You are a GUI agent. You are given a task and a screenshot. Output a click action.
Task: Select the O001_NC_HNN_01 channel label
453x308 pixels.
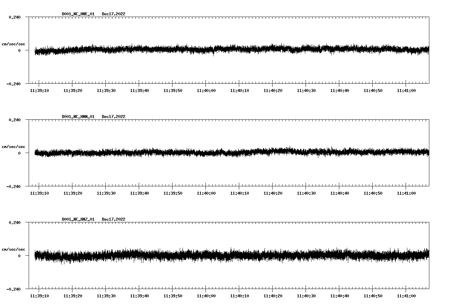(x=77, y=116)
